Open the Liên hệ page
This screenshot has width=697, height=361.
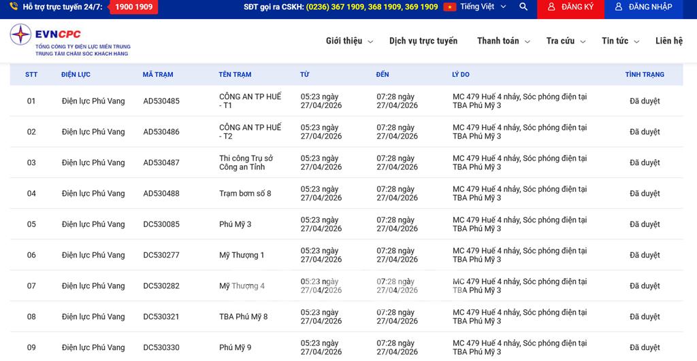tap(668, 41)
